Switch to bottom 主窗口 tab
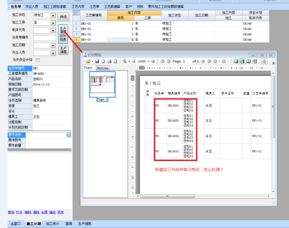 (x=16, y=223)
